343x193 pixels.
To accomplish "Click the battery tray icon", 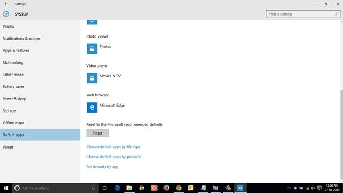I will pos(301,188).
